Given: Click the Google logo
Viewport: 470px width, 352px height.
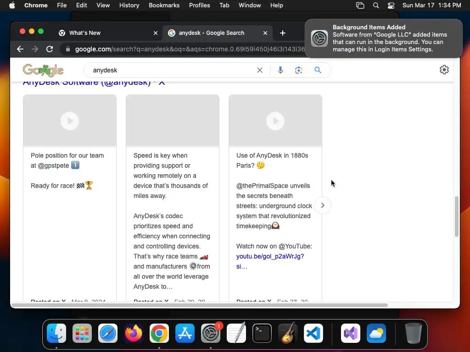Looking at the screenshot, I should click(x=43, y=70).
